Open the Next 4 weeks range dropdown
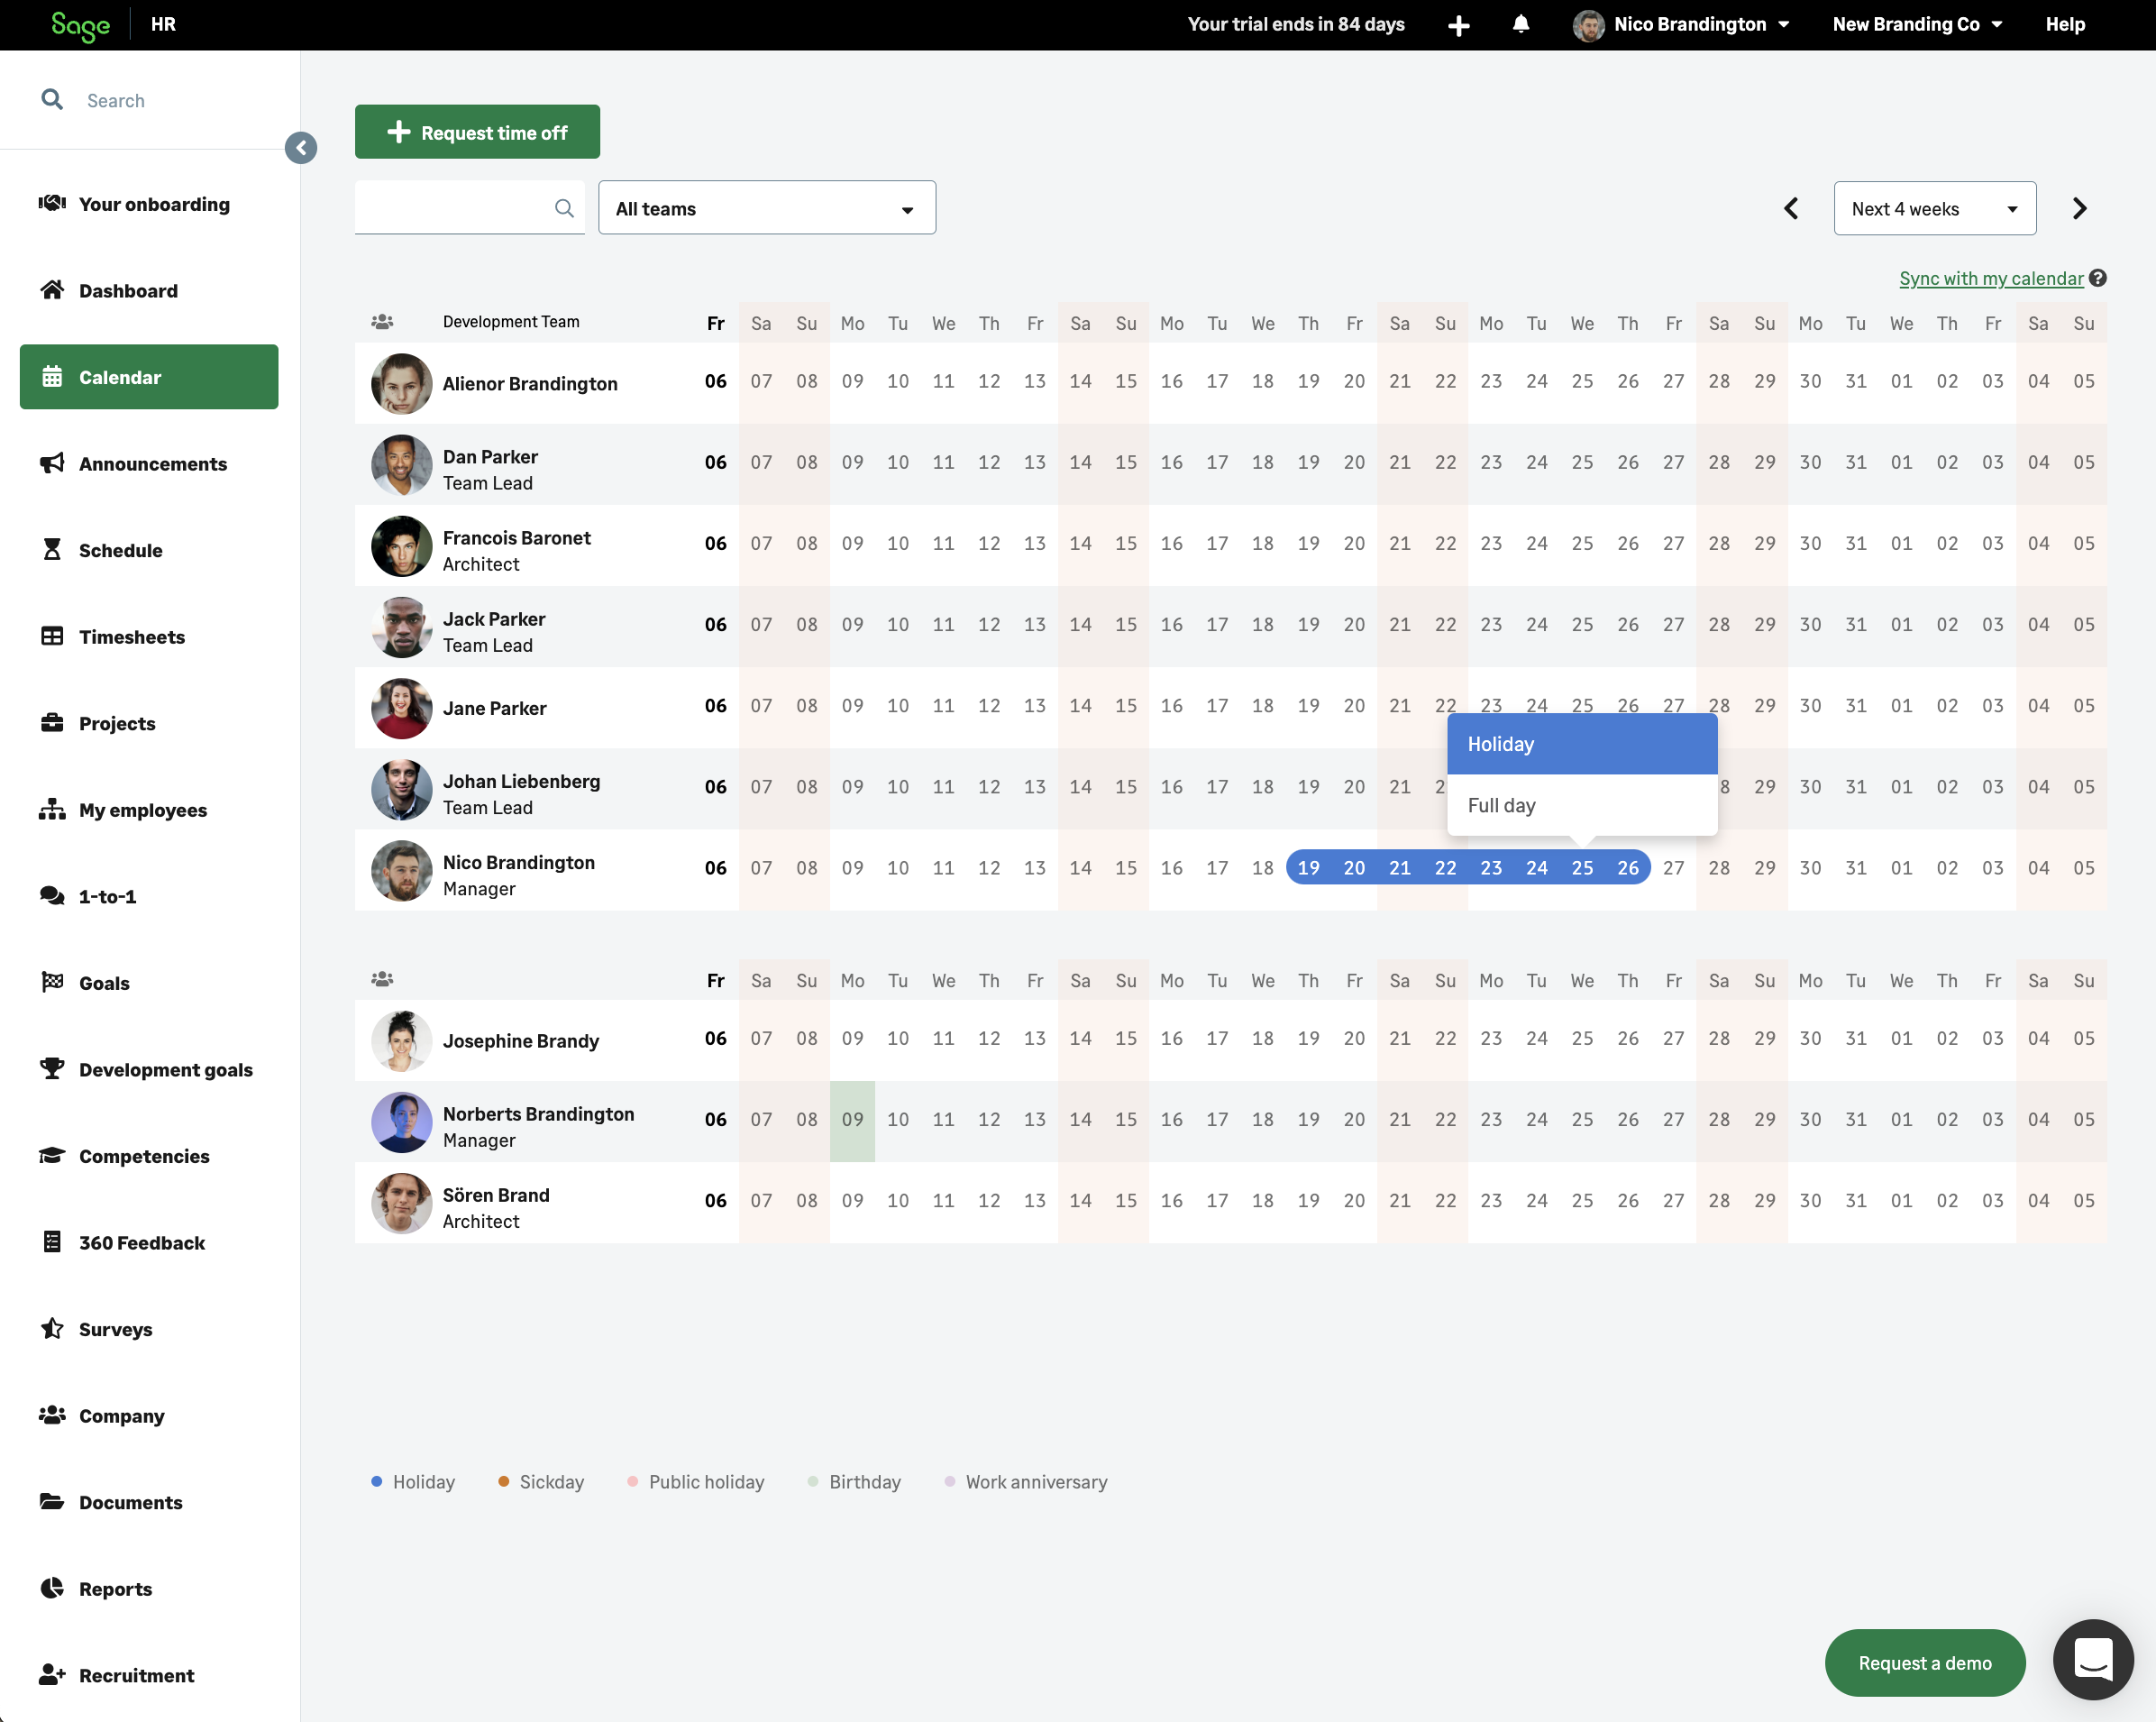 (x=1935, y=208)
